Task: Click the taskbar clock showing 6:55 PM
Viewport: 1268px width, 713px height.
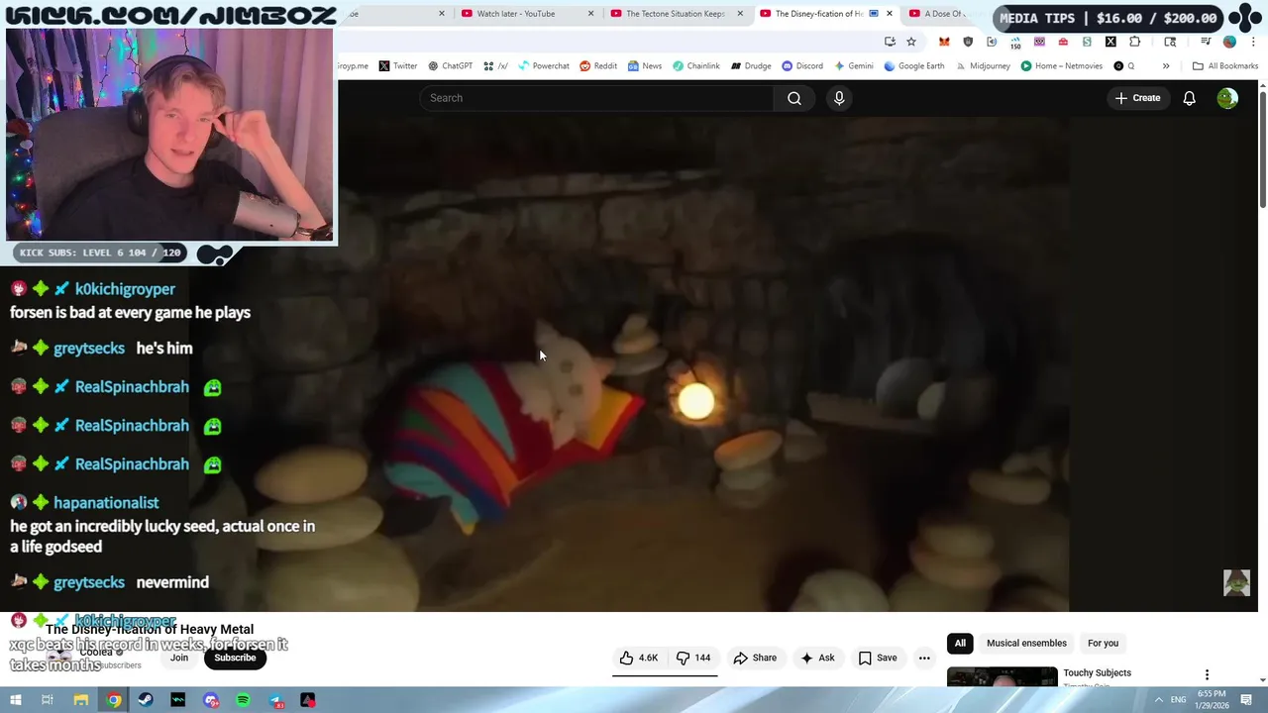Action: [x=1212, y=700]
